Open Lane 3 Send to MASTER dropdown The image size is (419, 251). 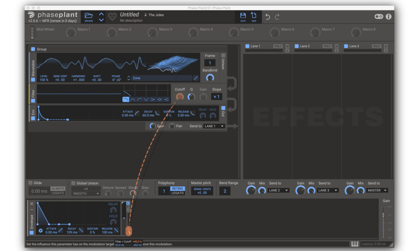[x=377, y=190]
